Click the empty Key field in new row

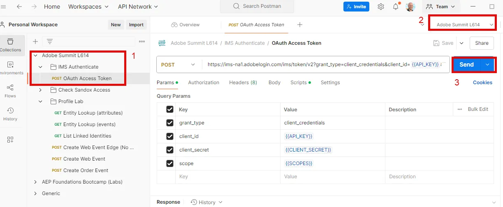click(229, 177)
